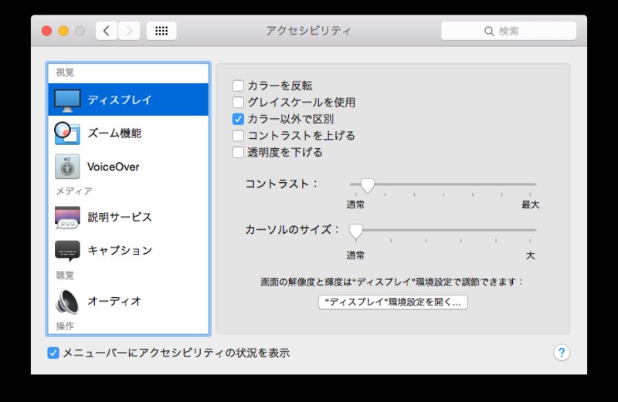
Task: Enable グレイスケールを使用 checkbox
Action: (238, 103)
